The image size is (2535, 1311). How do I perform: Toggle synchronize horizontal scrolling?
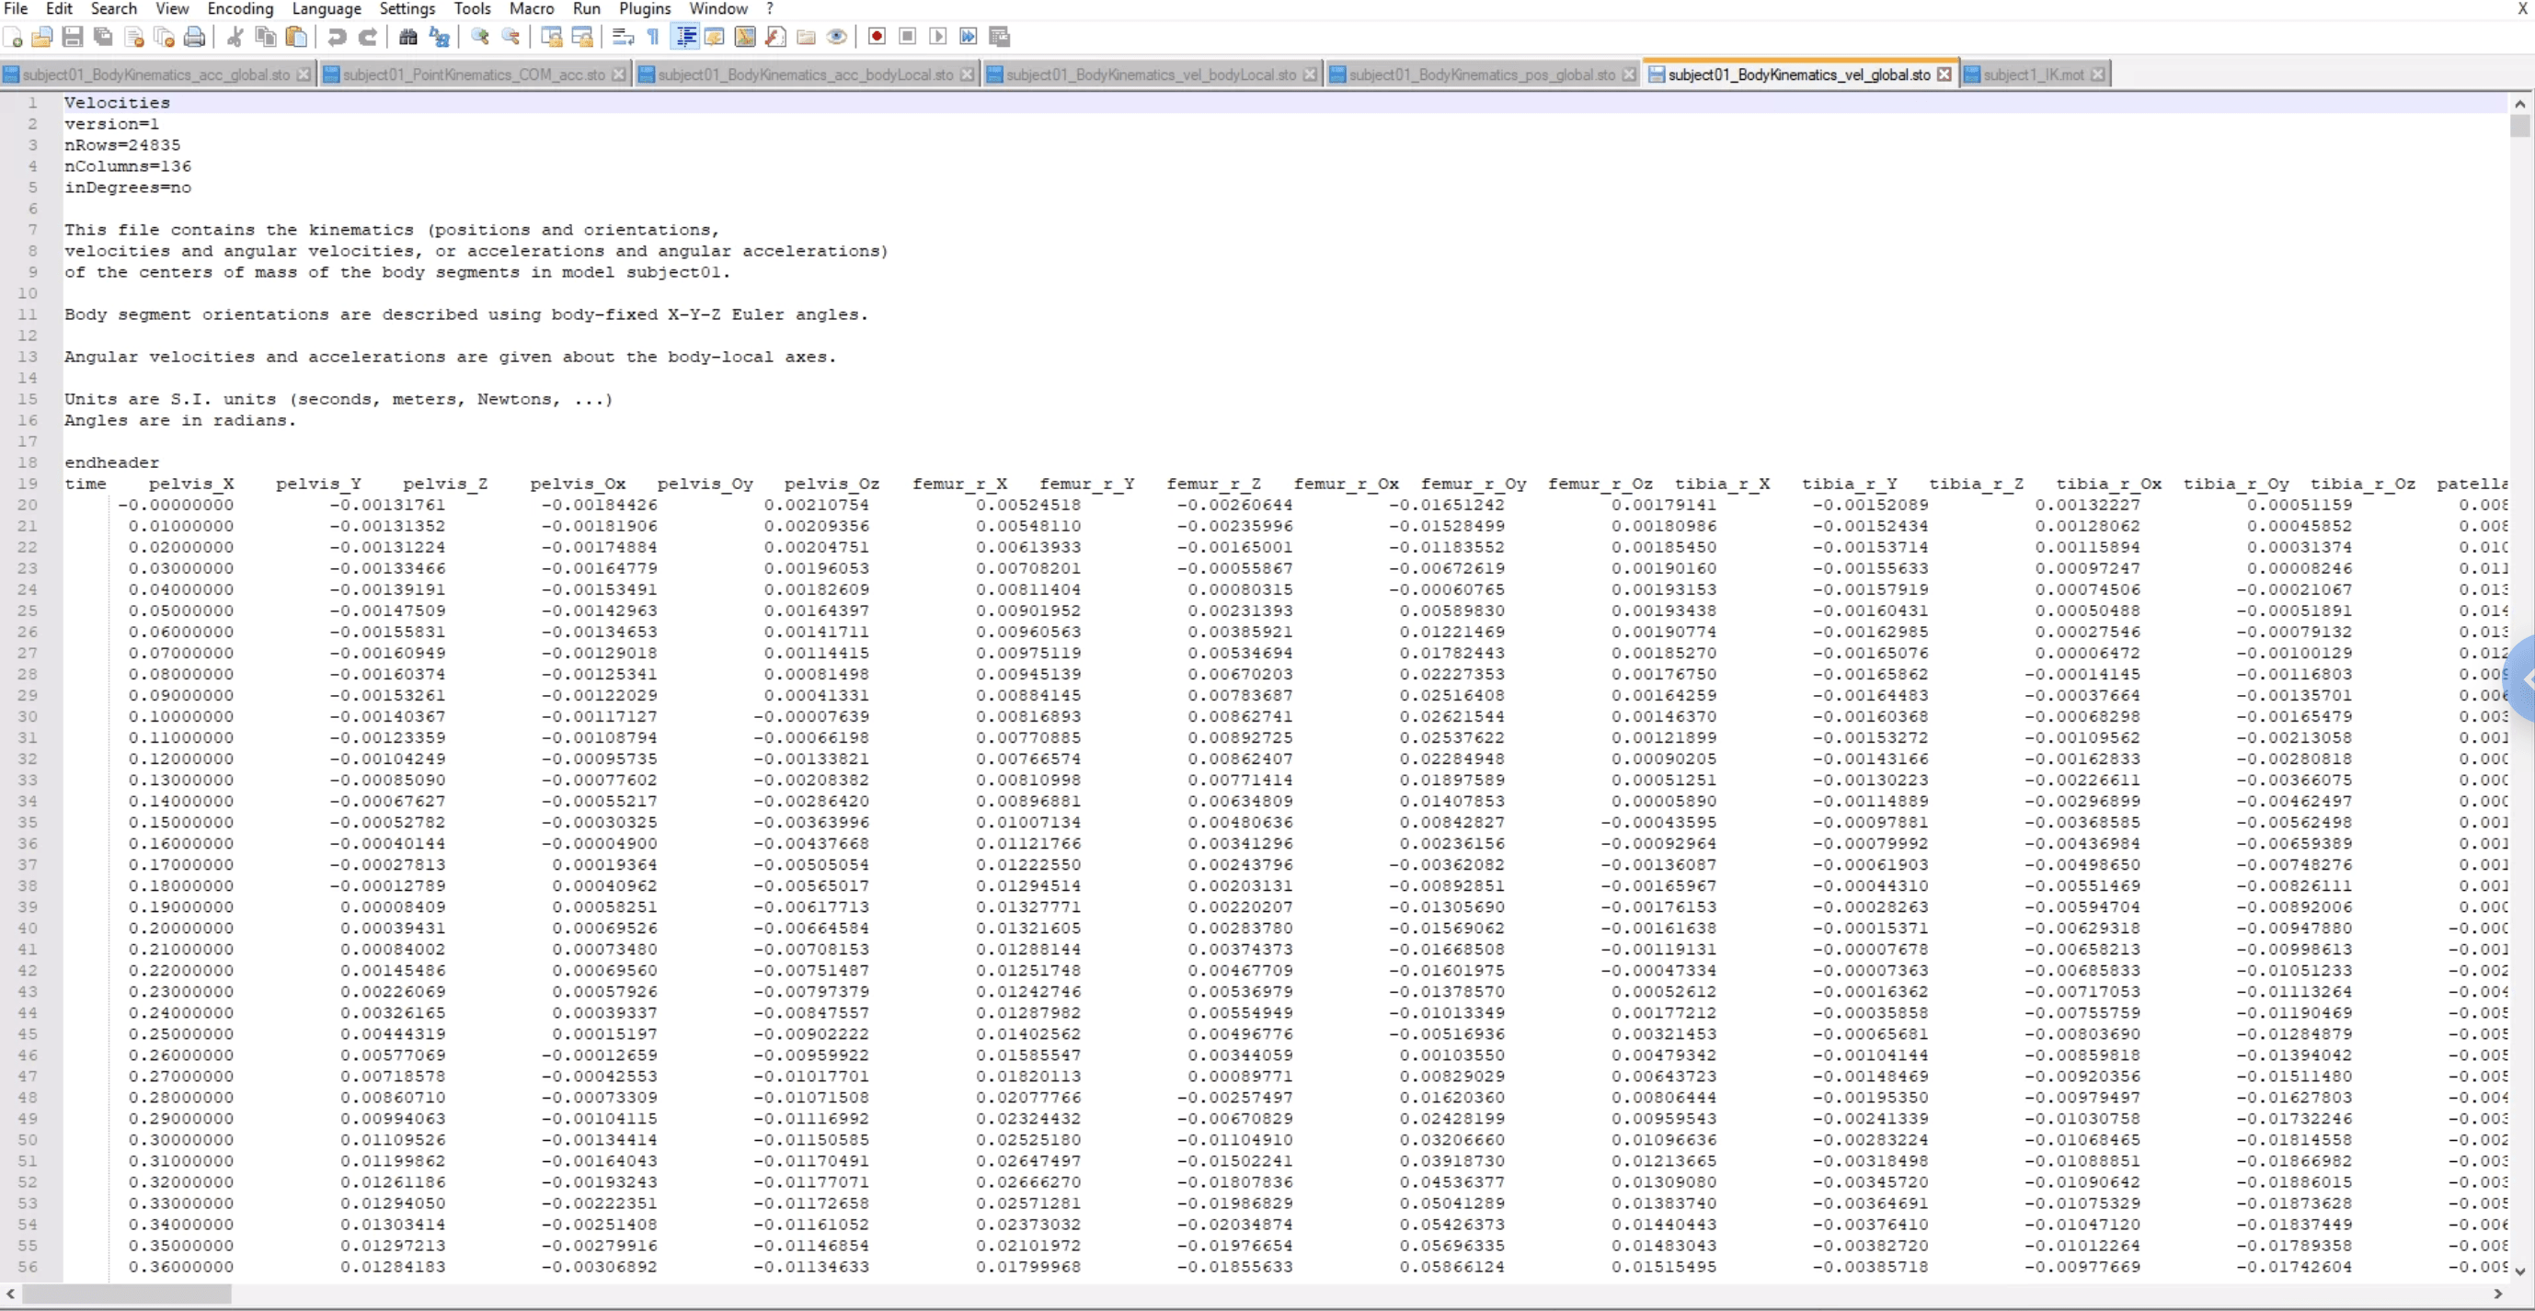(582, 38)
